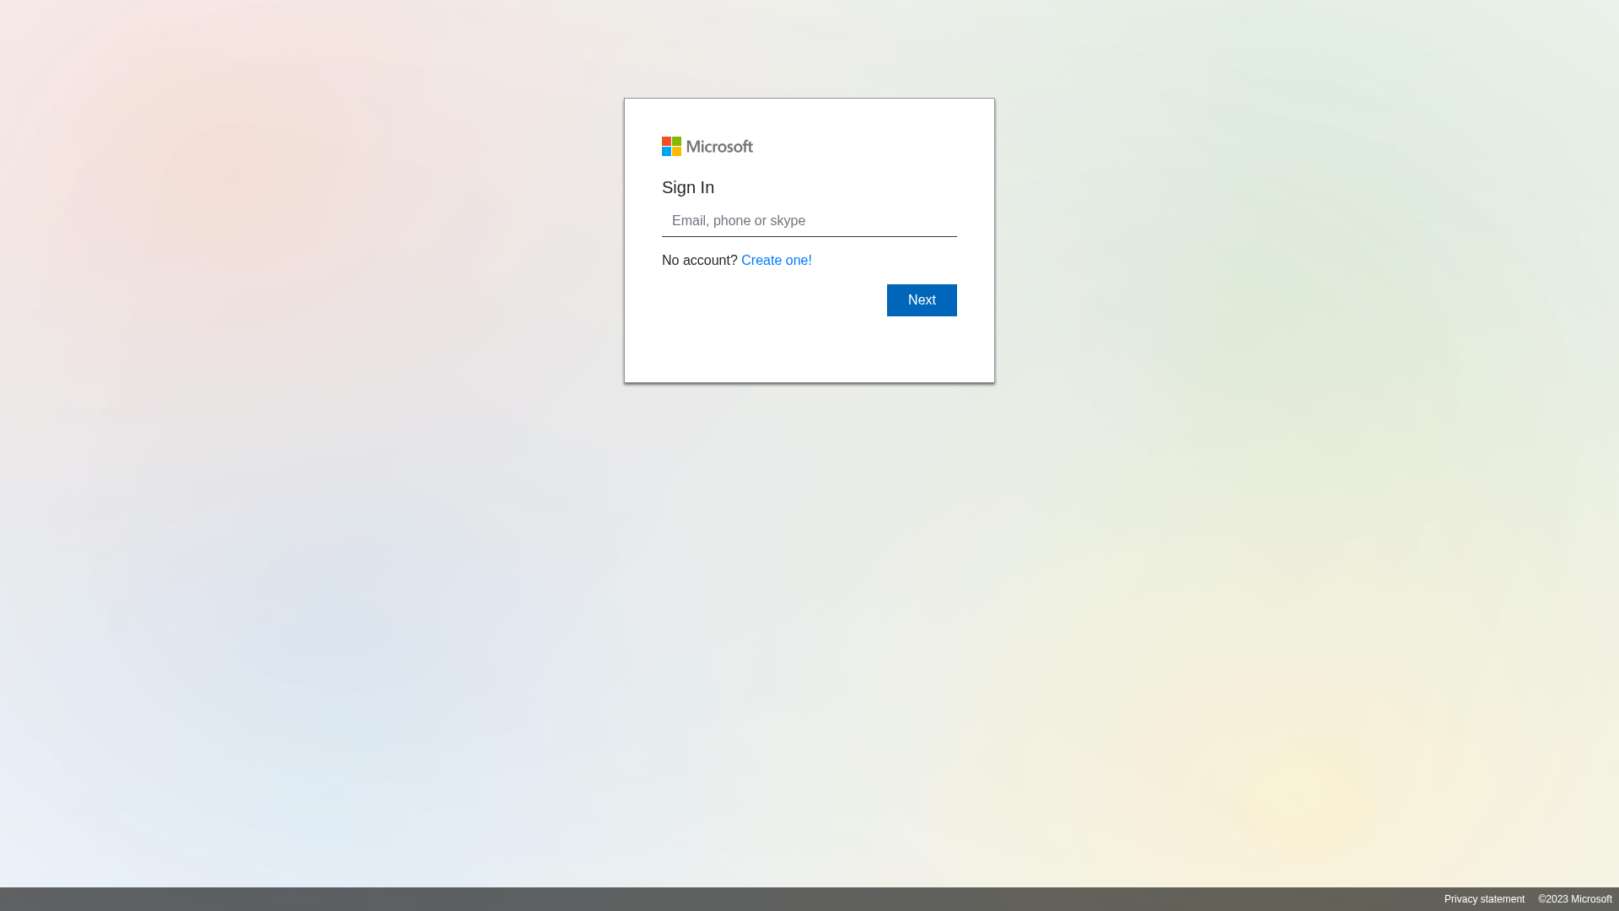Open the Privacy statement link

tap(1484, 899)
